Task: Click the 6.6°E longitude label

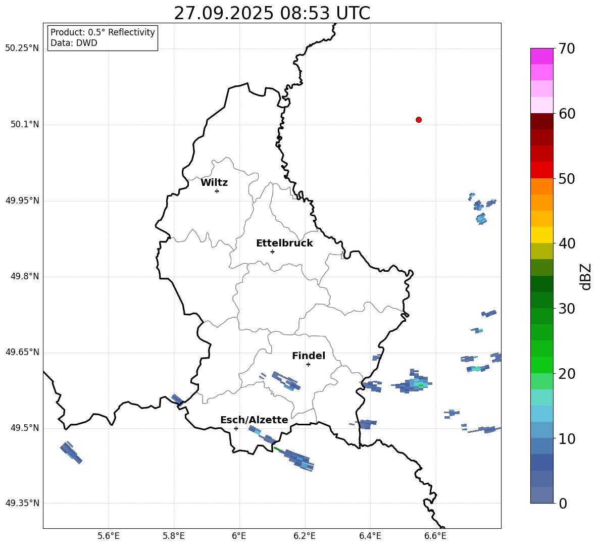Action: tap(435, 536)
